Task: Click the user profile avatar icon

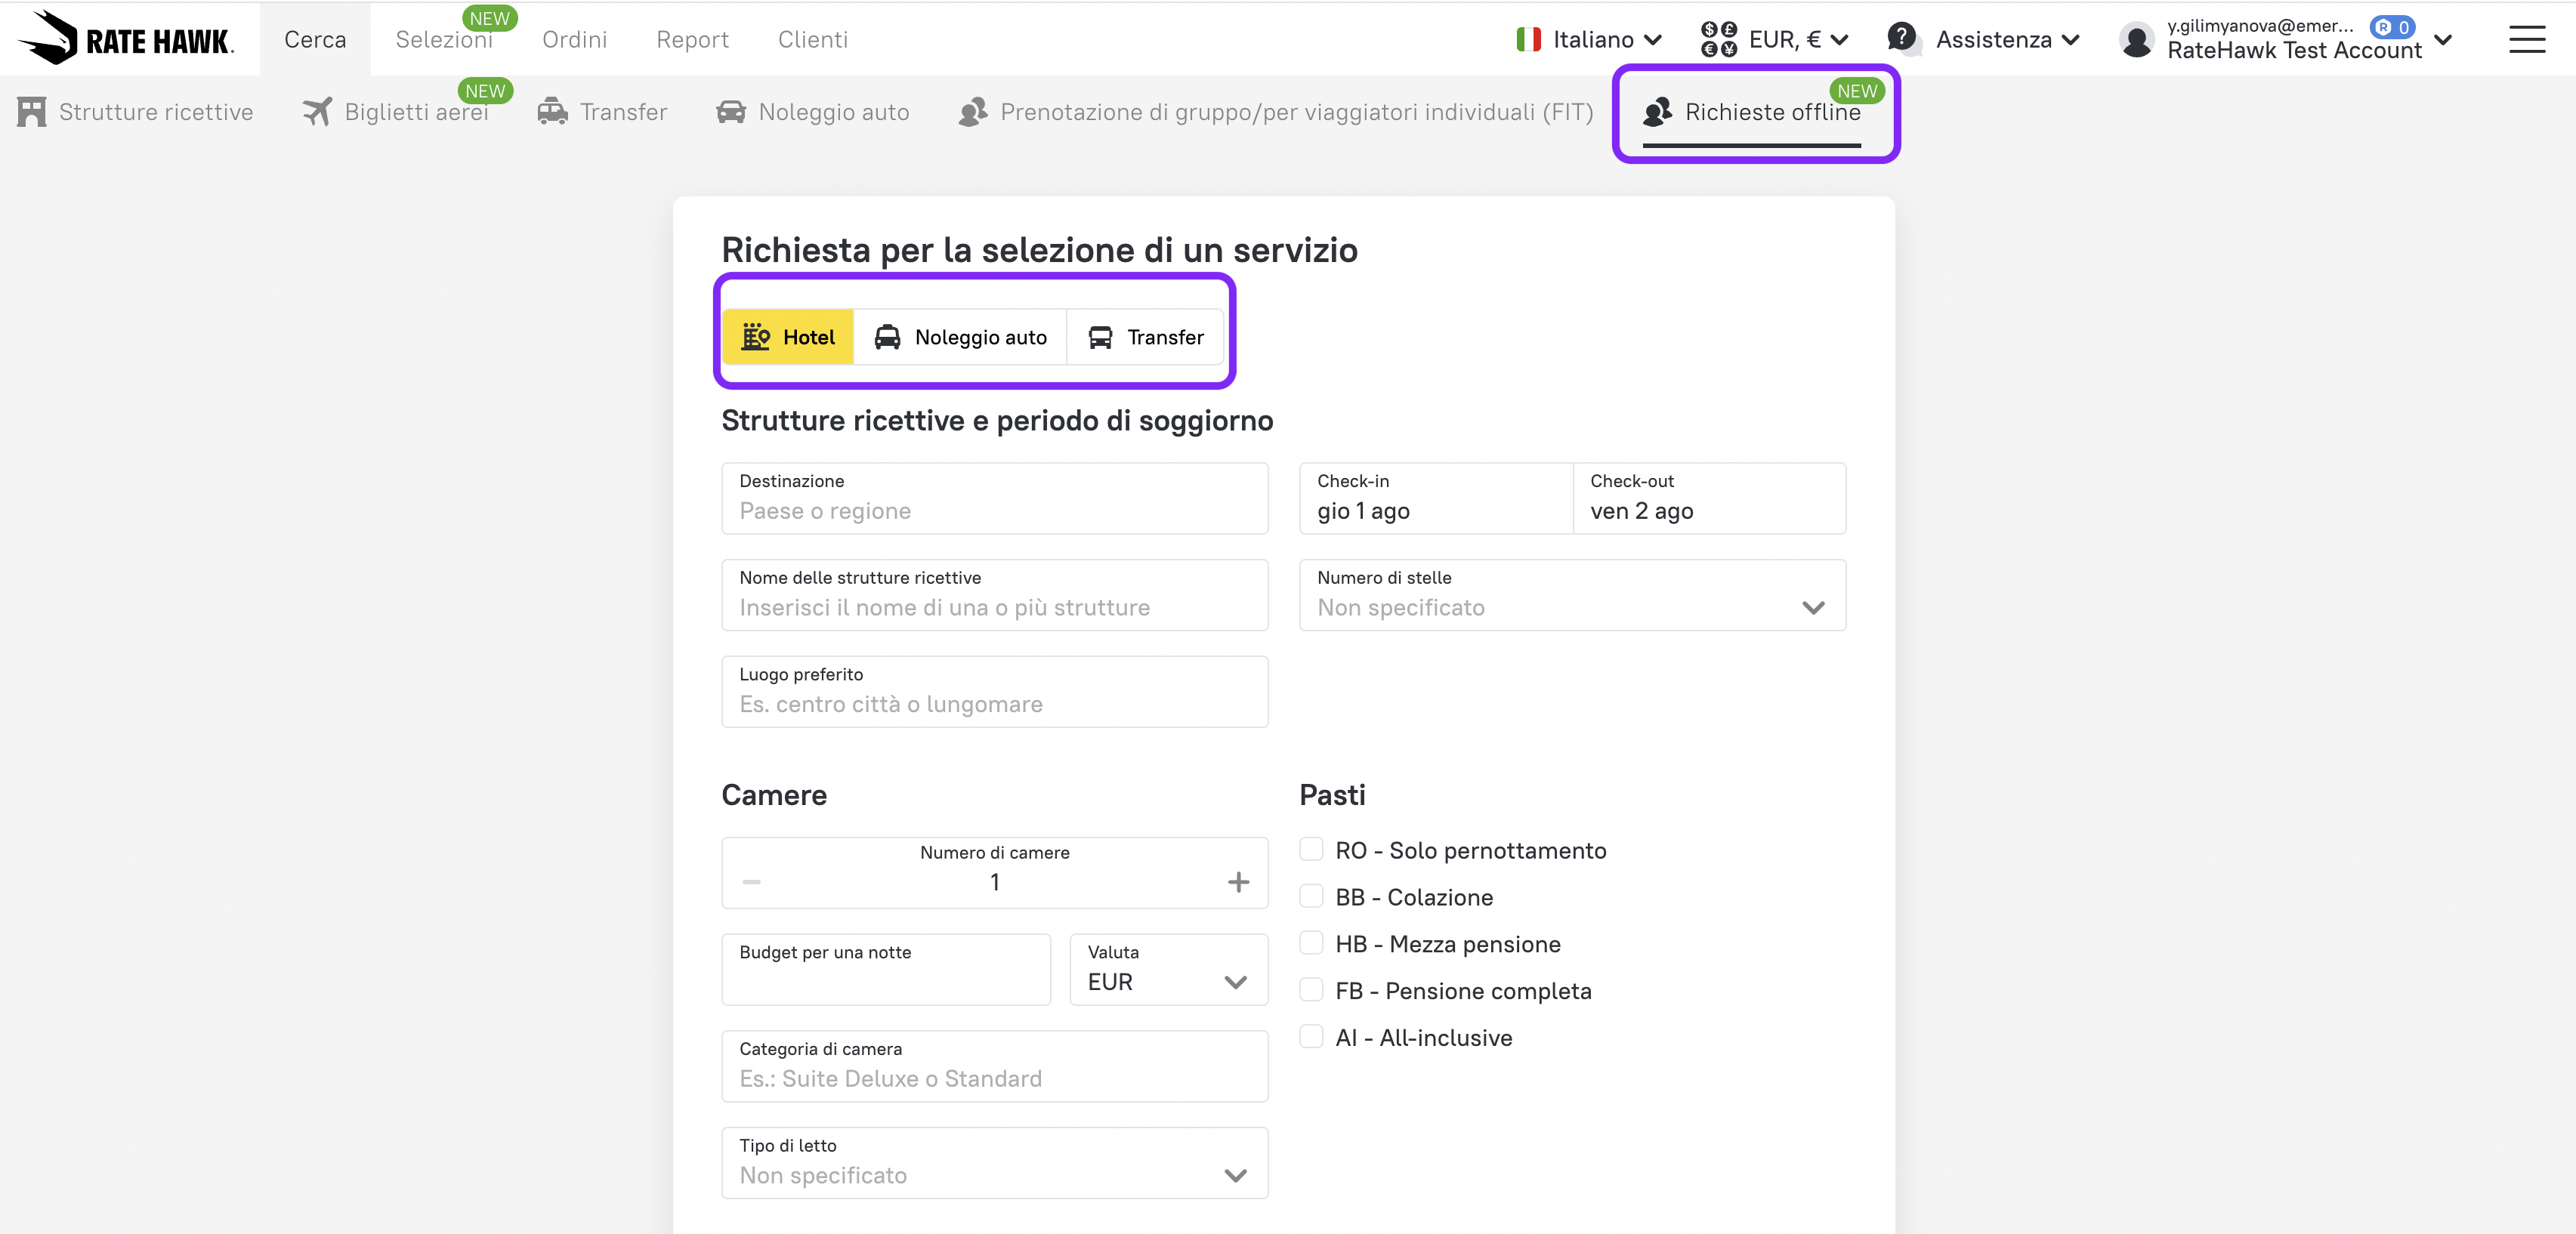Action: click(x=2136, y=40)
